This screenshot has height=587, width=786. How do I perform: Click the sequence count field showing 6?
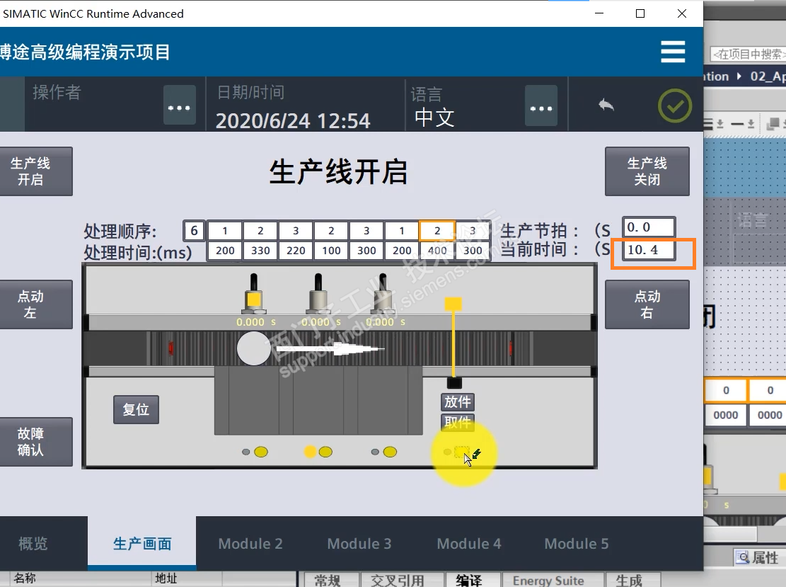click(x=194, y=231)
